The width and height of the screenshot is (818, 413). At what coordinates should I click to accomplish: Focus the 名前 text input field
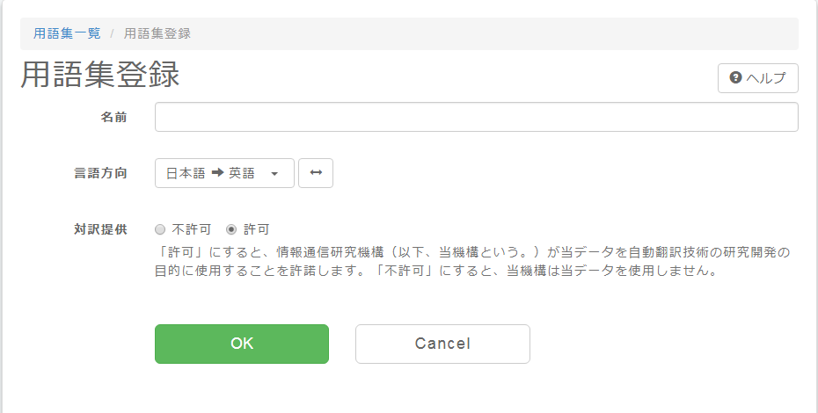477,117
